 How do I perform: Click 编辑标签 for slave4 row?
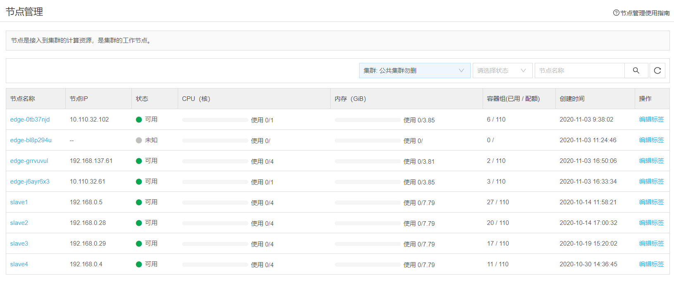(x=651, y=264)
